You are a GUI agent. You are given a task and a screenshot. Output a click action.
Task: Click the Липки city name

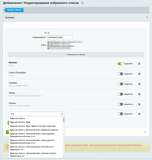12,93
